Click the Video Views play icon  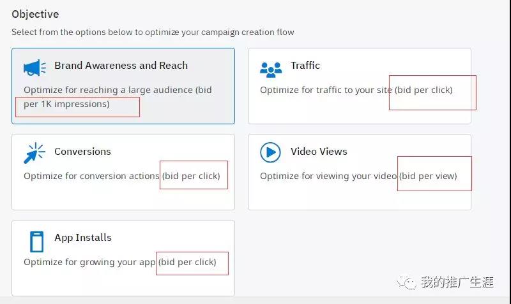[271, 152]
